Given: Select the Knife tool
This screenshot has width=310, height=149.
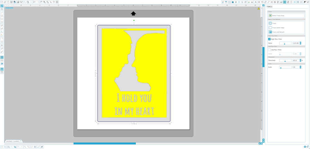Looking at the screenshot, I should tap(2, 52).
